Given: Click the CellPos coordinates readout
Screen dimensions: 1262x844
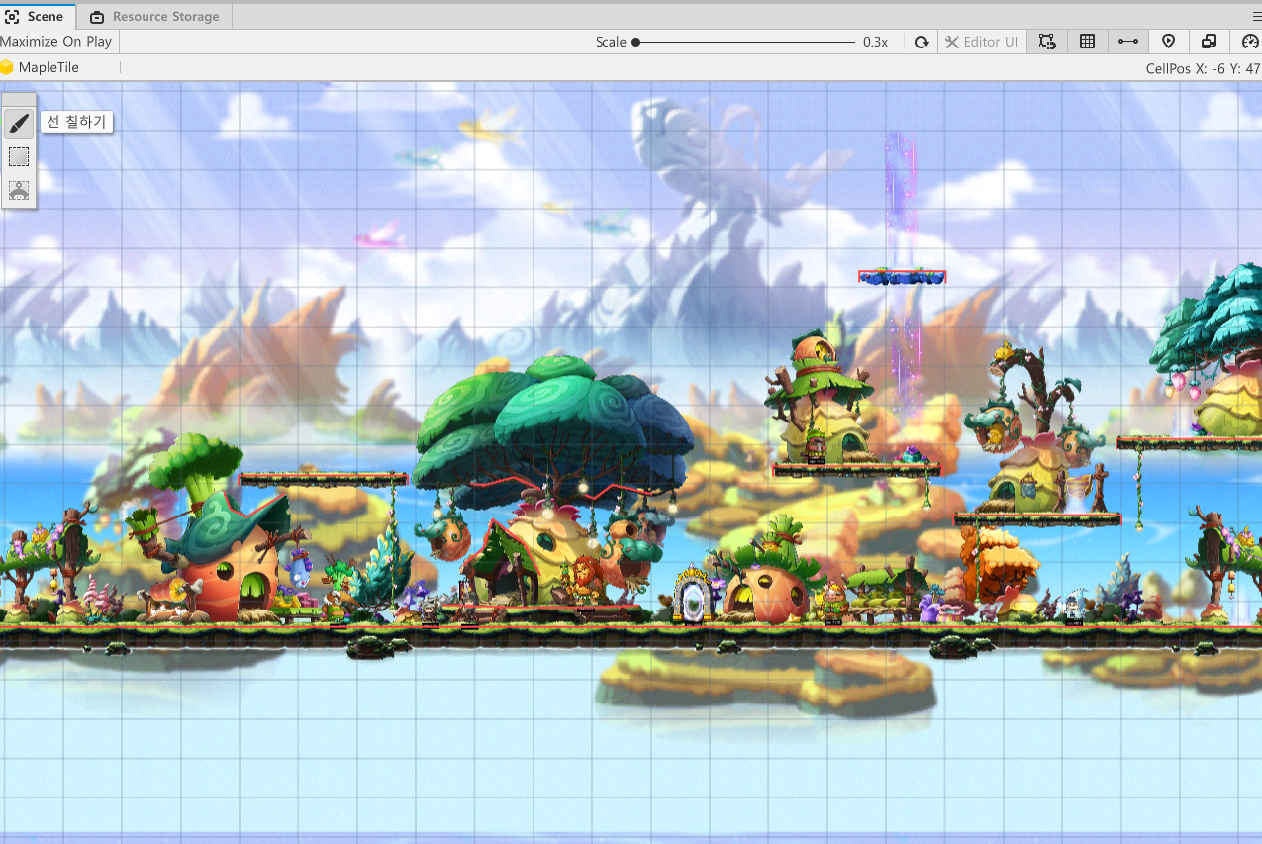Looking at the screenshot, I should [x=1203, y=68].
